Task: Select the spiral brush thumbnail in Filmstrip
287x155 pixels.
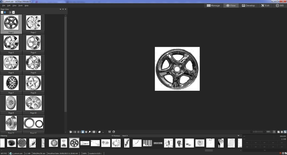Action: pyautogui.click(x=200, y=143)
